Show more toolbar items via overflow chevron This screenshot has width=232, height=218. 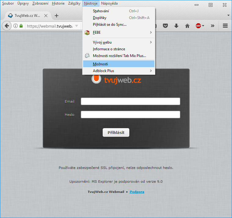point(212,26)
